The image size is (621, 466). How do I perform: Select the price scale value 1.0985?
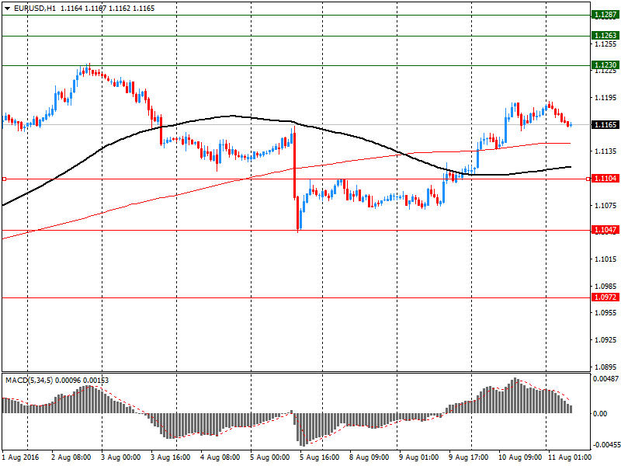pyautogui.click(x=605, y=286)
